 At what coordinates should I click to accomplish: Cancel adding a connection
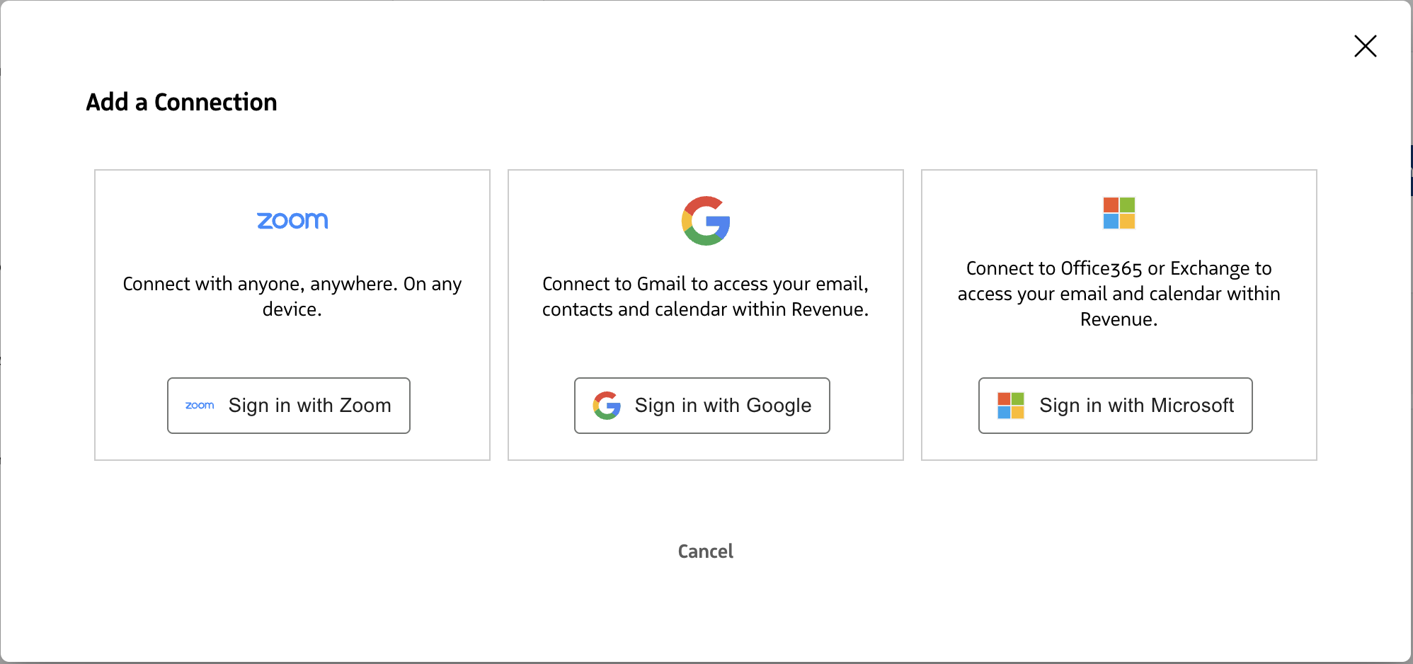[x=706, y=551]
